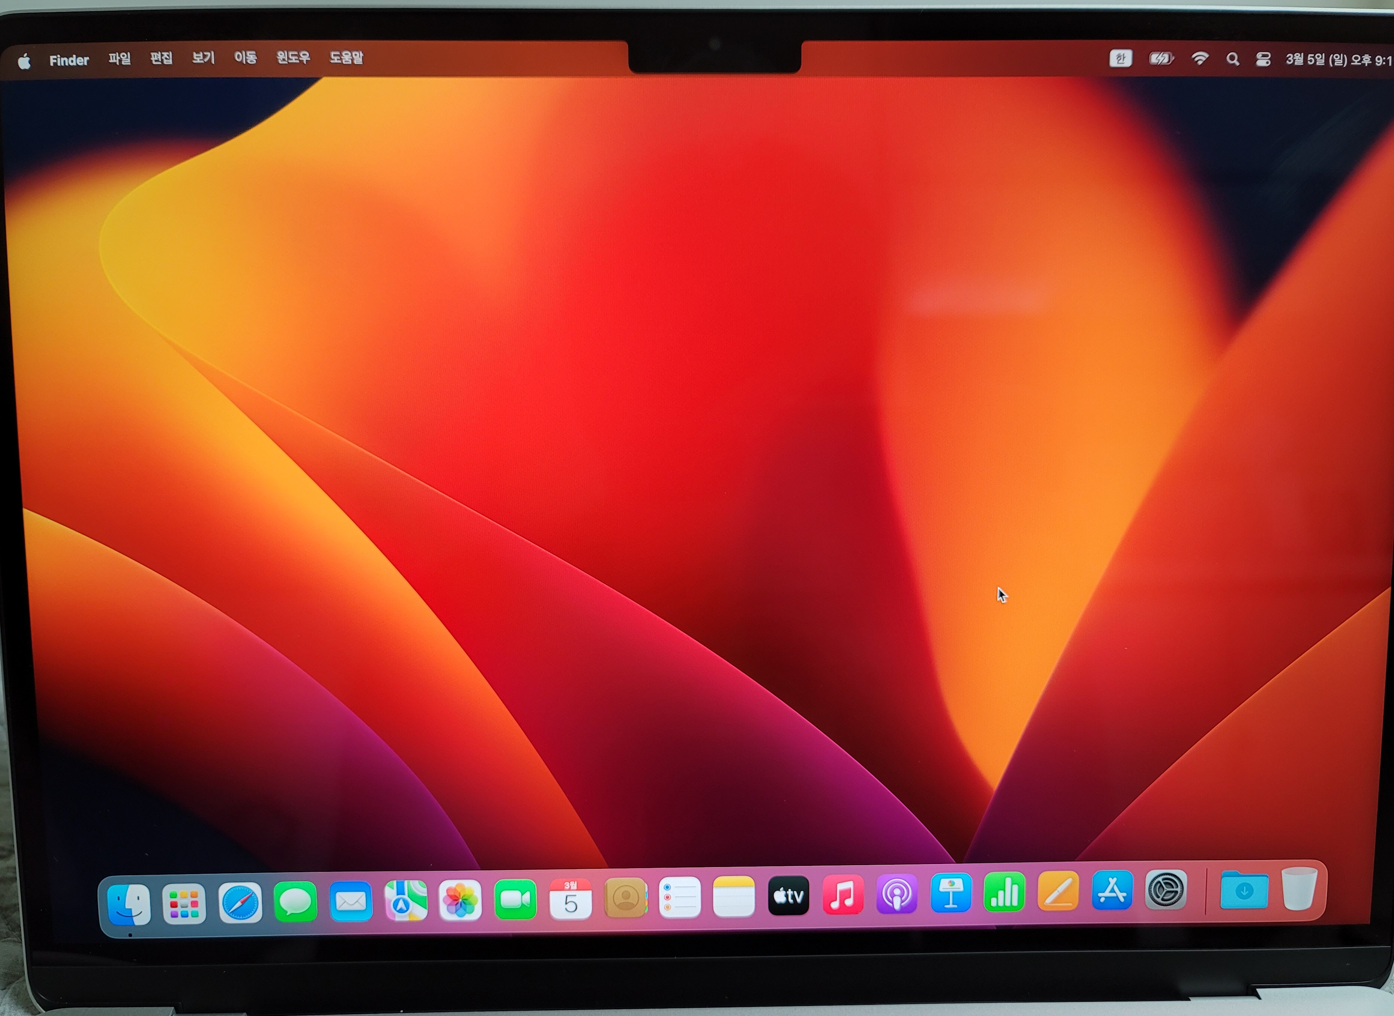Open the Downloads folder stack
The image size is (1394, 1016).
pos(1244,889)
